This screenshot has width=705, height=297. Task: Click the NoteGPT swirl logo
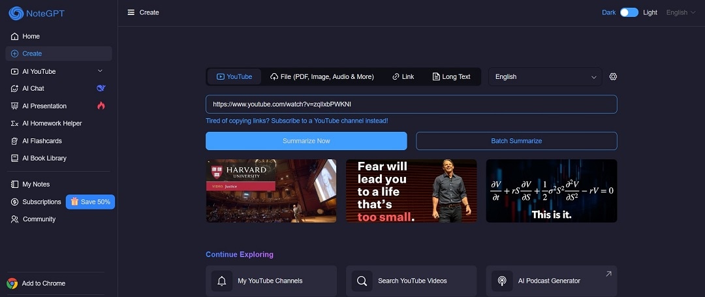[x=16, y=13]
